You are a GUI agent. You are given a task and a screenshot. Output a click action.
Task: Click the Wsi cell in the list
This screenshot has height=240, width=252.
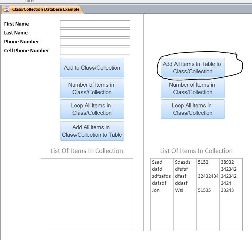pos(179,190)
